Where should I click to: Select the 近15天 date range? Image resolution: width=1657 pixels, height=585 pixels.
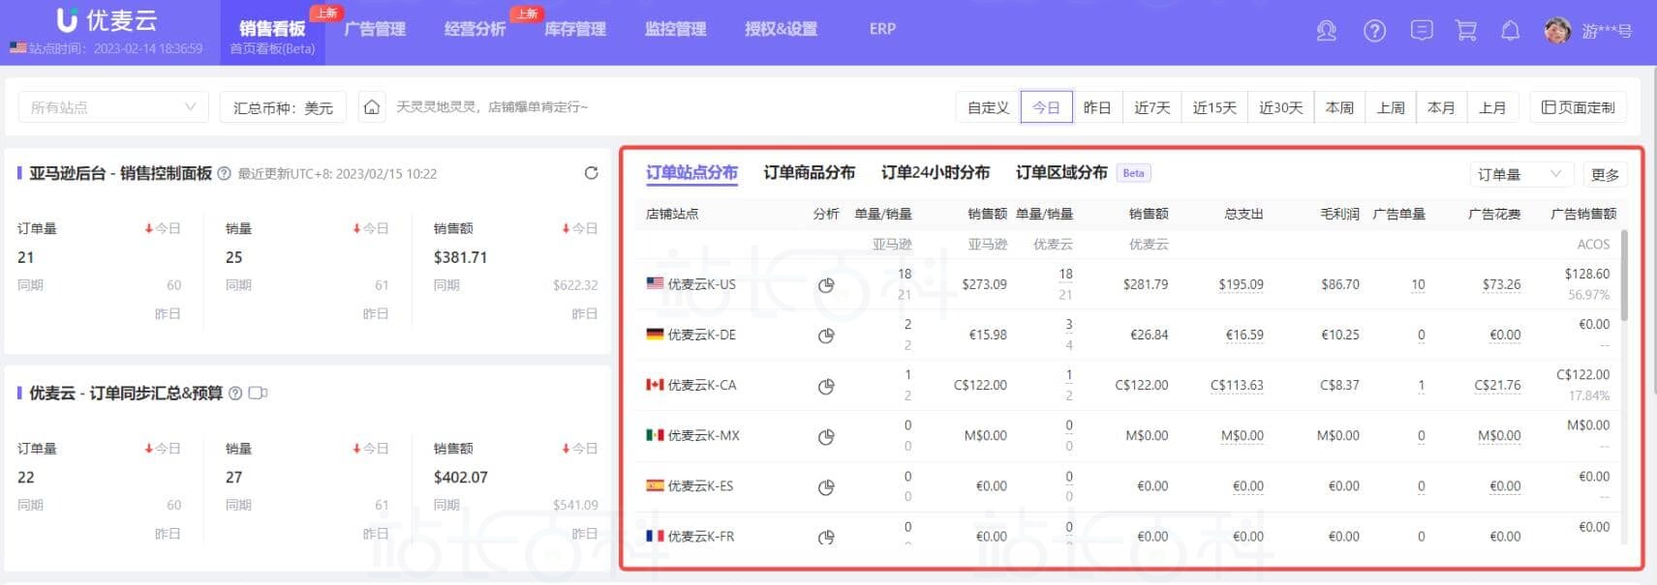coord(1214,107)
